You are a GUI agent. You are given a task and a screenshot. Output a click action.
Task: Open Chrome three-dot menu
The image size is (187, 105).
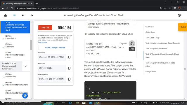[184, 8]
